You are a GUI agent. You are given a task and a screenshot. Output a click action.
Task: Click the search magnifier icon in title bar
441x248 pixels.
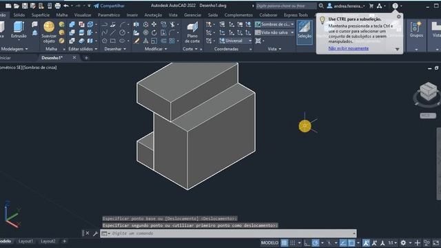pos(321,6)
